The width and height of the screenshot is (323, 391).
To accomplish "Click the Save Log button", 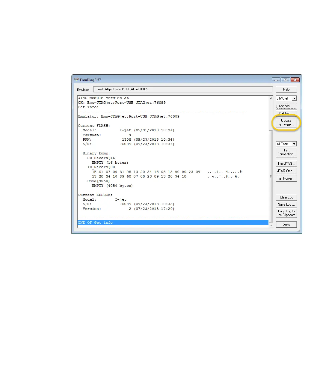I will [286, 204].
